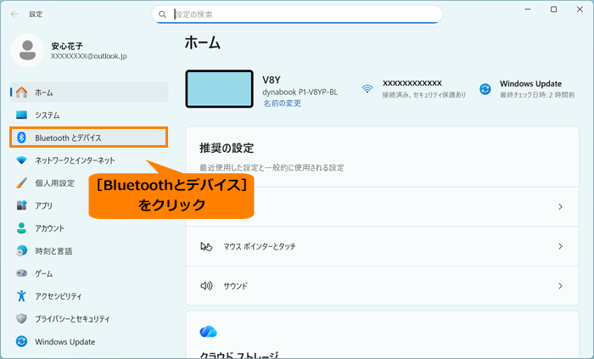Click 名前の変更 link
Viewport: 594px width, 359px height.
pyautogui.click(x=283, y=103)
